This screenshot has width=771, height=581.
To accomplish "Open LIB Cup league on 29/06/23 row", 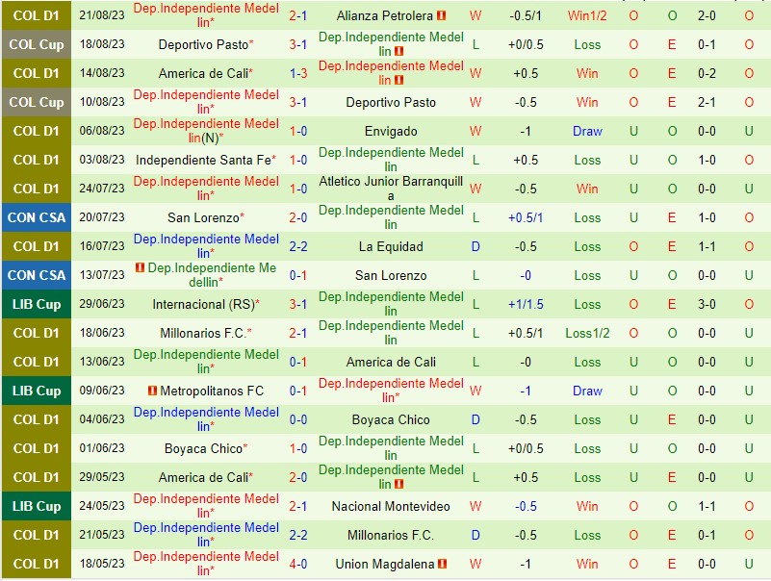I will [x=37, y=304].
